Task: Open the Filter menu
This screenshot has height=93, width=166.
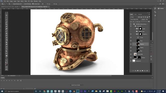Action: pos(26,1)
